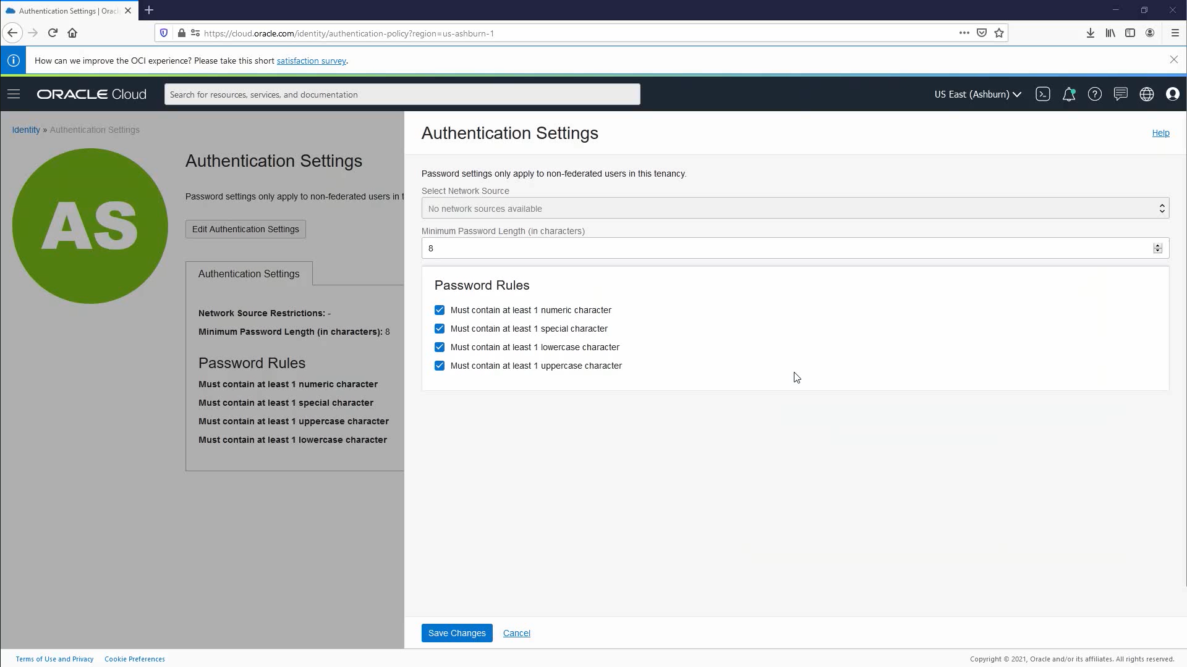Open Cloud Shell terminal icon
Screen dimensions: 1187x667
(x=1042, y=94)
